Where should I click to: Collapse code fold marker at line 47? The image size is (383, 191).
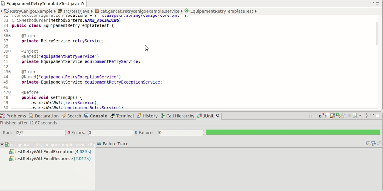click(10, 92)
